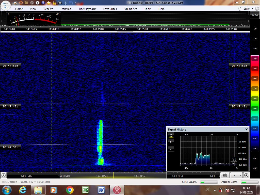Open the Tools ribbon tab
260x195 pixels.
click(148, 9)
